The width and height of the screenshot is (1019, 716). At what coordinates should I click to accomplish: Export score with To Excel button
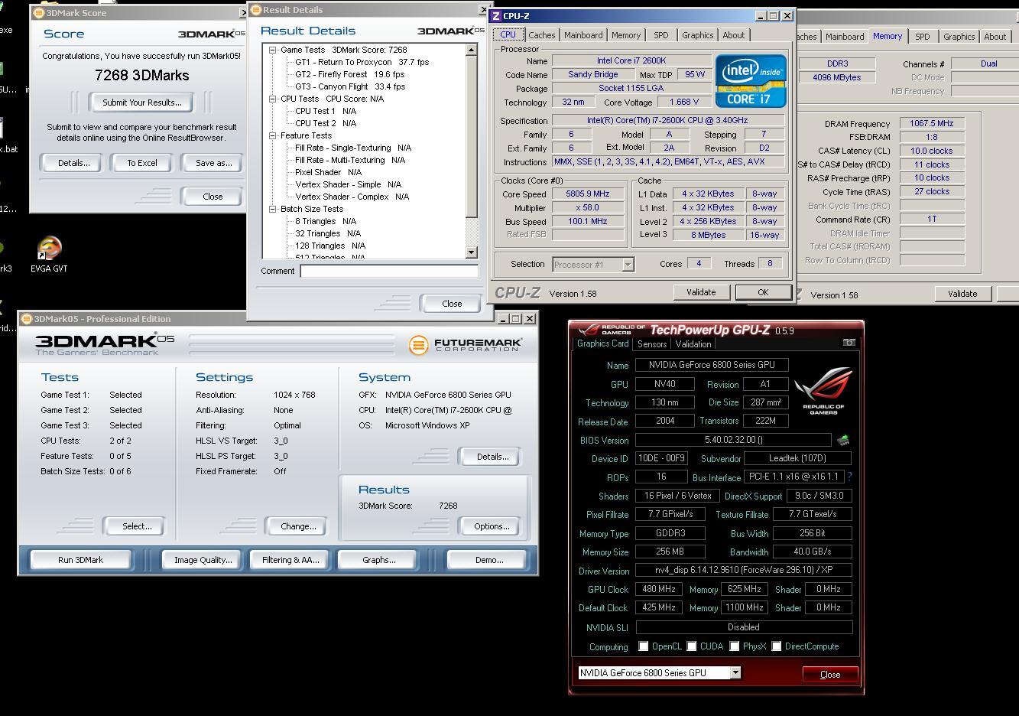[142, 163]
